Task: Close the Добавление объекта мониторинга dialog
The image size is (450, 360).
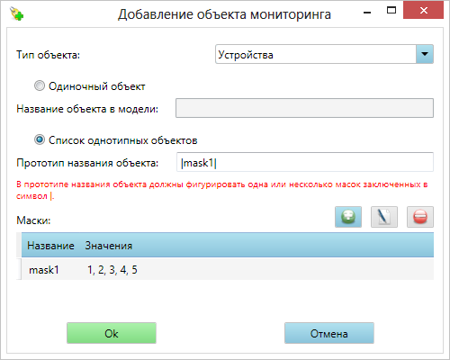Action: click(x=424, y=11)
